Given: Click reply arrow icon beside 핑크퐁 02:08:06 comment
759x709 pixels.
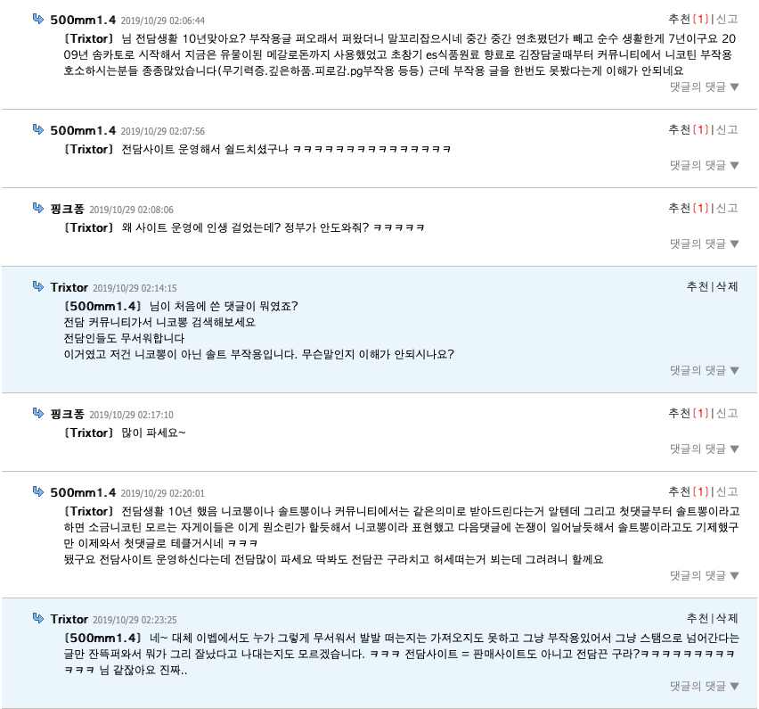Looking at the screenshot, I should point(38,208).
